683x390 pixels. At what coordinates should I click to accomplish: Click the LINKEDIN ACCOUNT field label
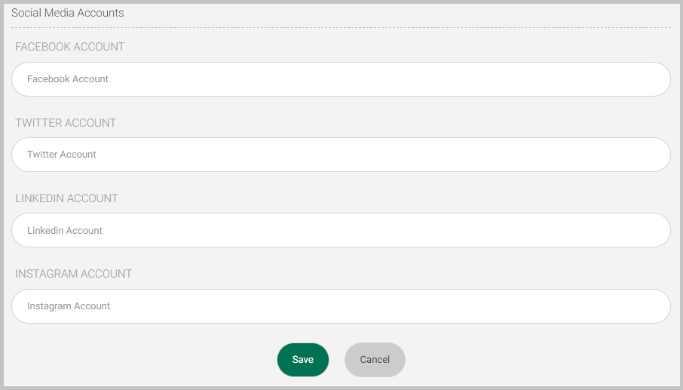[66, 198]
